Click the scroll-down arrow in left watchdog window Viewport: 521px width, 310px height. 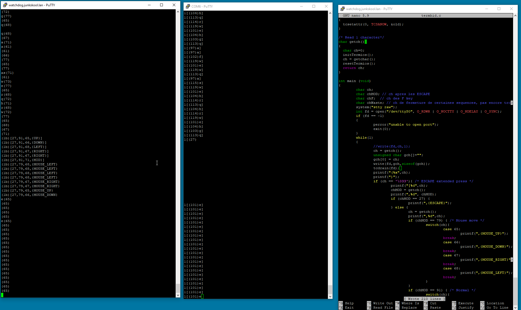pyautogui.click(x=178, y=295)
